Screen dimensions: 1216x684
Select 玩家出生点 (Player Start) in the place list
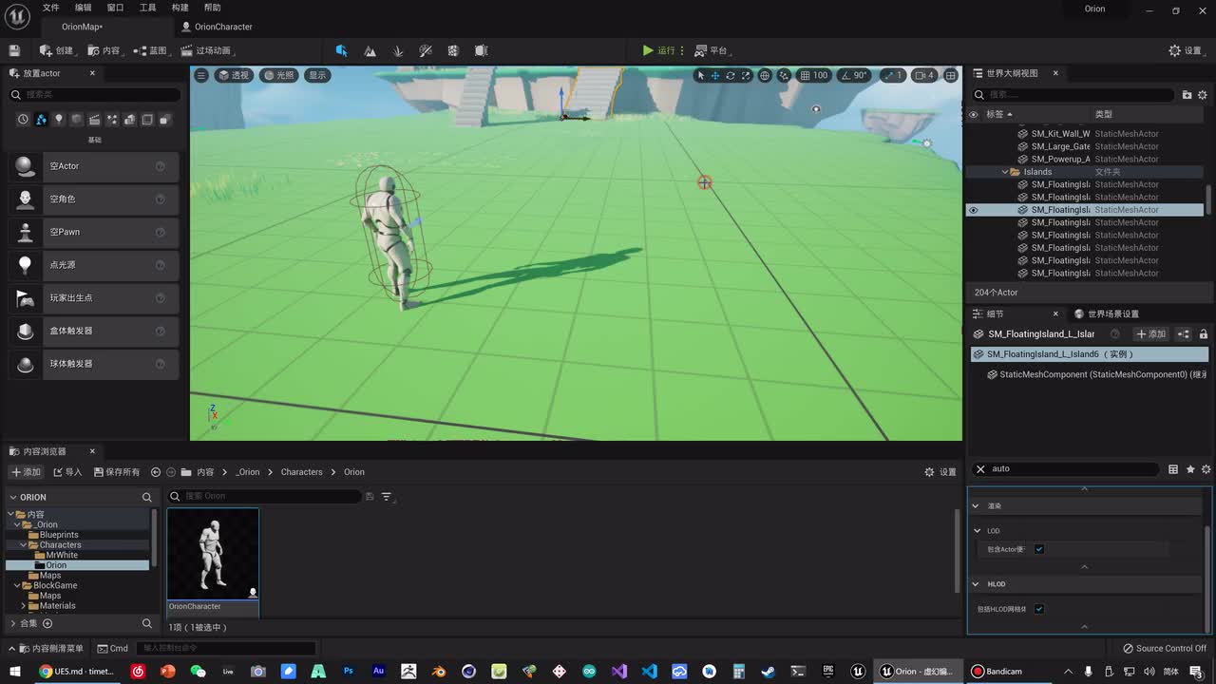point(94,297)
